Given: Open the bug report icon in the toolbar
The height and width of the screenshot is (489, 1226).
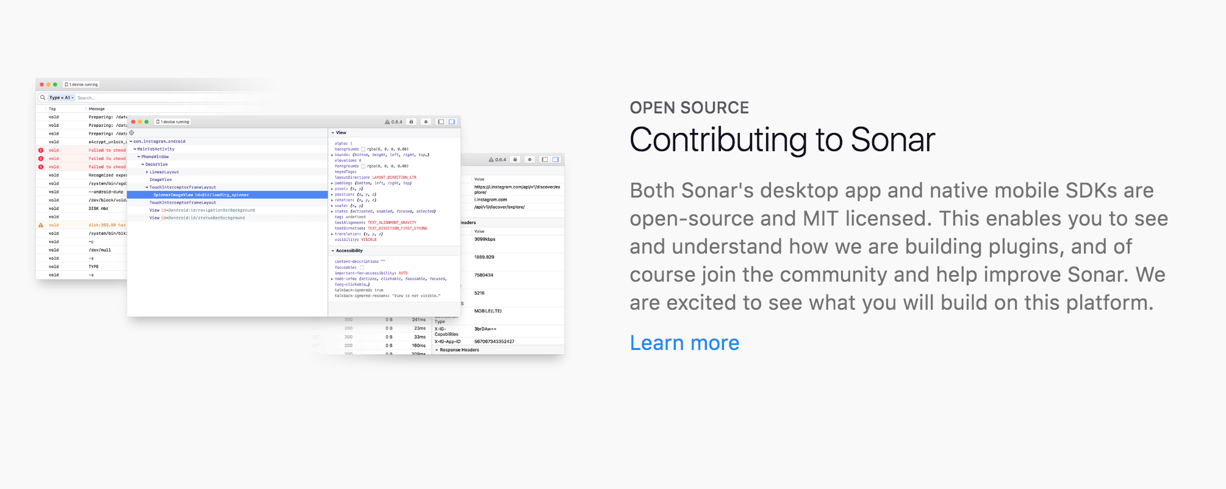Looking at the screenshot, I should click(x=412, y=122).
